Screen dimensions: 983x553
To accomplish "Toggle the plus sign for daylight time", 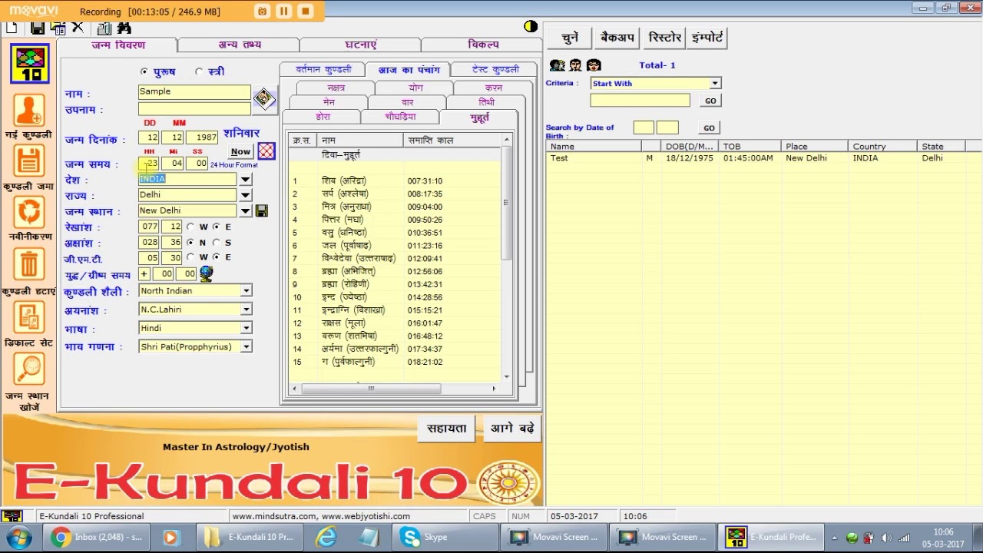I will (144, 274).
